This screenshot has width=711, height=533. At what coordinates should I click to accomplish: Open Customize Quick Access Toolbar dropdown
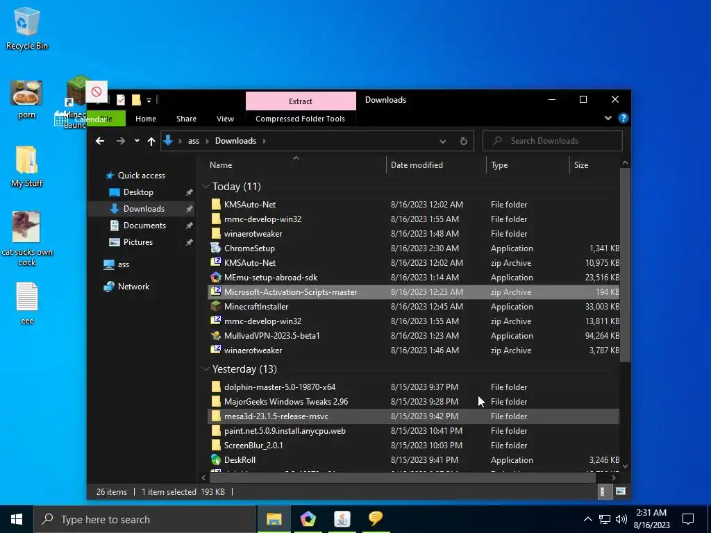[149, 100]
